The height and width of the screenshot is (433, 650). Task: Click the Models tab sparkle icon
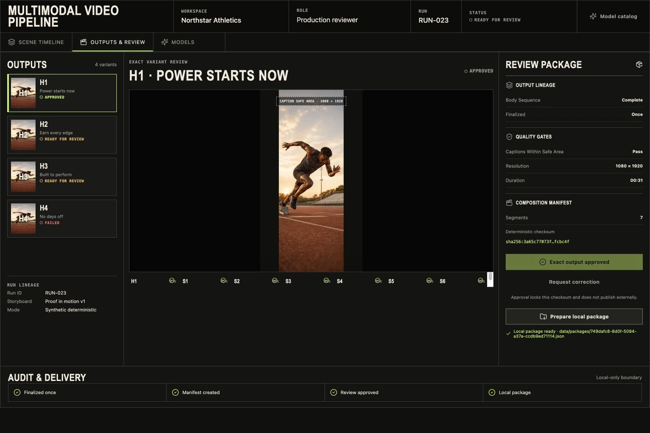(x=165, y=42)
